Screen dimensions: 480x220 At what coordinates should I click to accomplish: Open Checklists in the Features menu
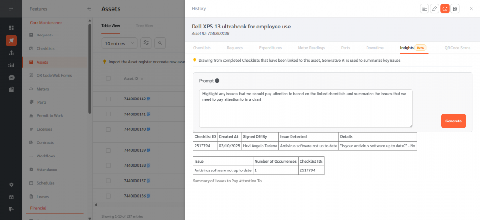[x=45, y=48]
